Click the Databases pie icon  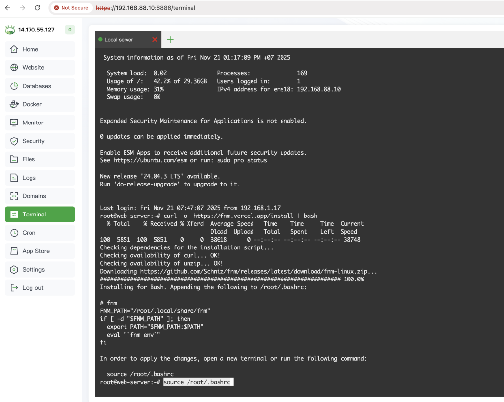point(14,86)
